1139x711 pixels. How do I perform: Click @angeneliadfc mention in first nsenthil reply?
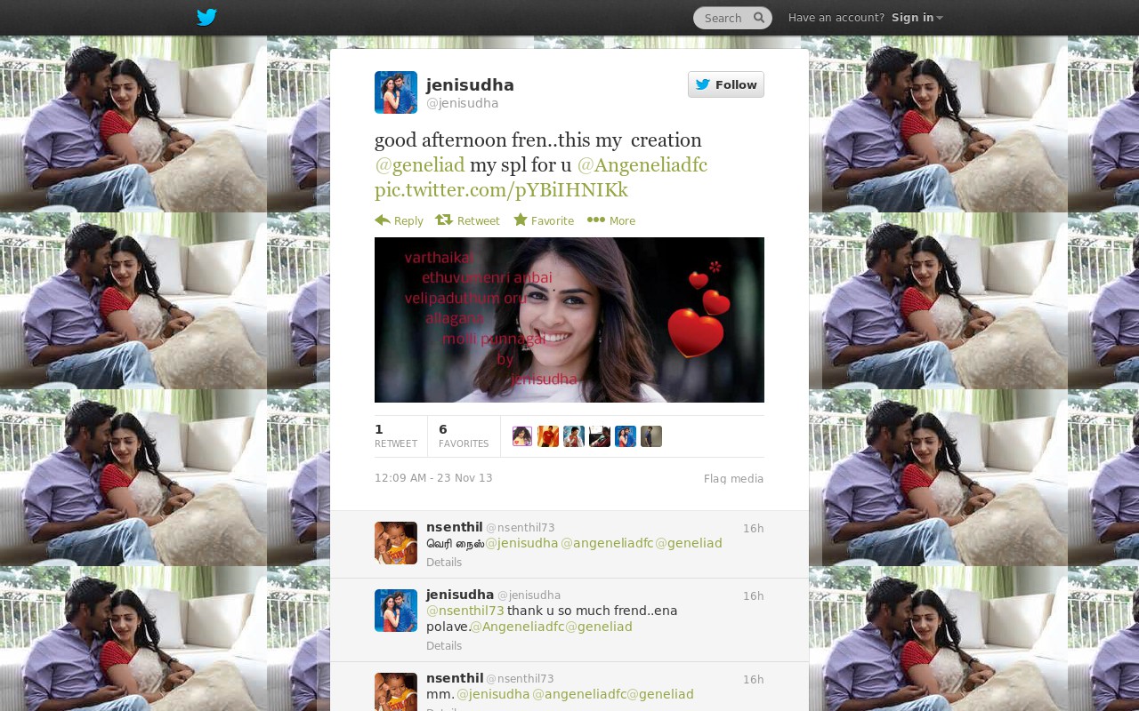pos(607,543)
